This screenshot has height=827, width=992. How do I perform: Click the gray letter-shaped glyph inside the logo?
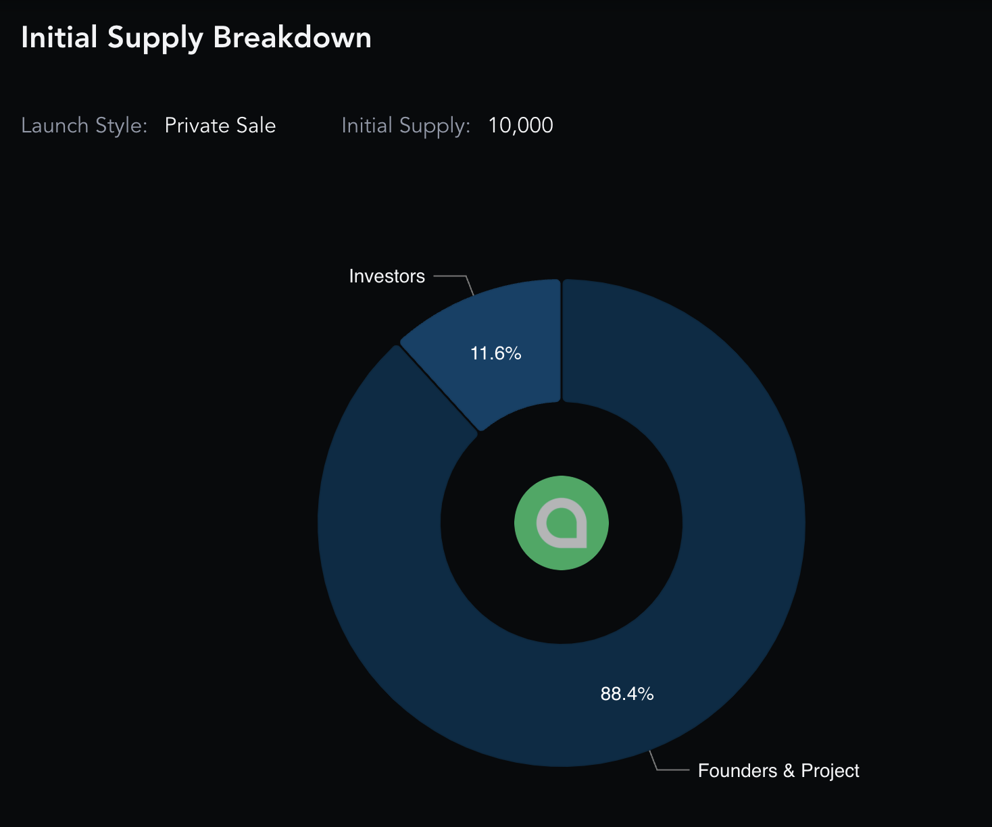pyautogui.click(x=562, y=524)
